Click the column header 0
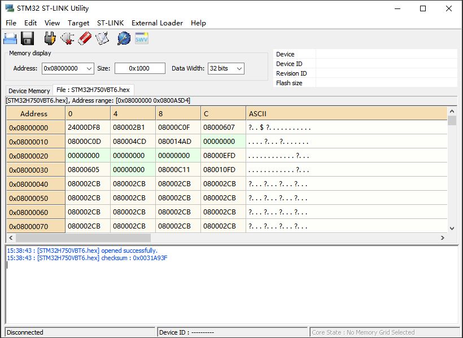 [88, 113]
